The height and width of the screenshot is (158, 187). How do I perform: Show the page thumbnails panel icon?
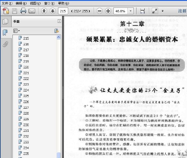coord(5,22)
